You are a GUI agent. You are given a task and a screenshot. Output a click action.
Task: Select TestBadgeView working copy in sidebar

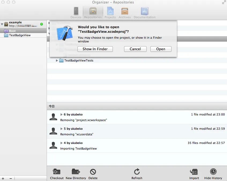[20, 35]
